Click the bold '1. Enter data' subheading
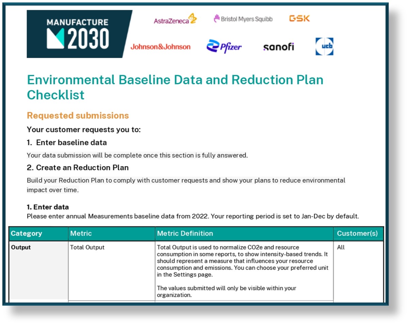Image resolution: width=409 pixels, height=326 pixels. 48,207
